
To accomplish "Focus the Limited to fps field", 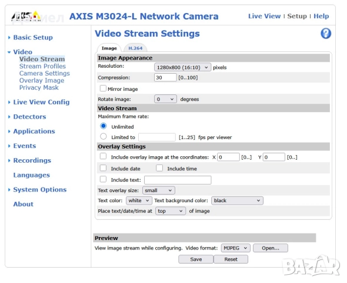I will (x=157, y=137).
